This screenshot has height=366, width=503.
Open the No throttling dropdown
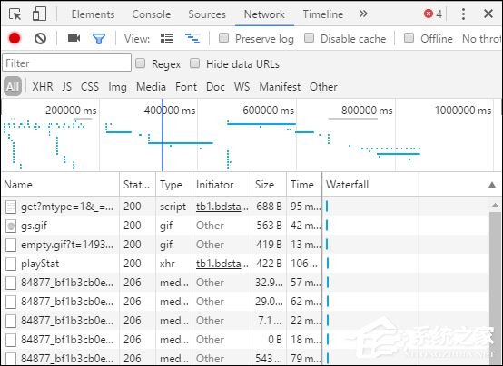click(482, 39)
